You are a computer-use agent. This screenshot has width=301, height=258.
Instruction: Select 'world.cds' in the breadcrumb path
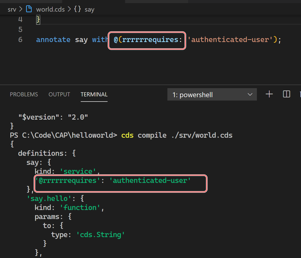tap(51, 9)
